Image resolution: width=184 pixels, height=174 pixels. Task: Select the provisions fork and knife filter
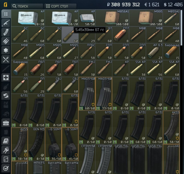click(x=6, y=59)
